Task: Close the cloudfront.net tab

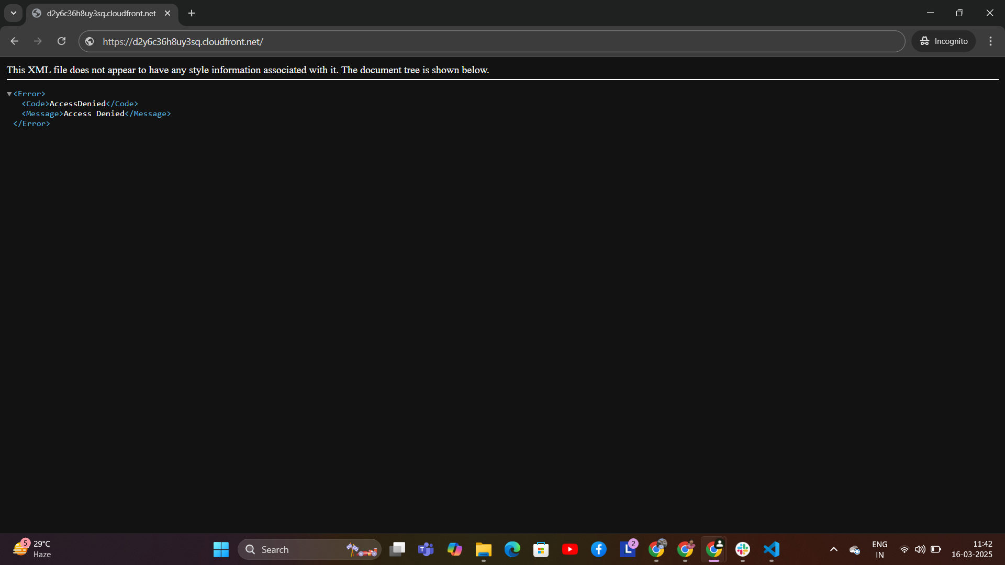Action: (167, 13)
